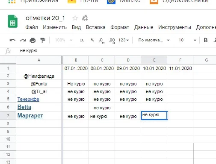Select column D header
216x164 pixels.
128,60
